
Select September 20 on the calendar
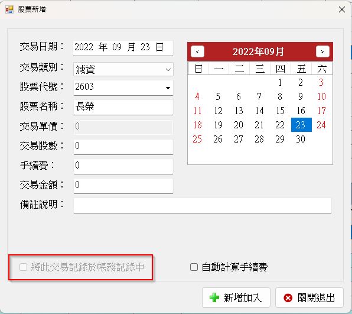click(239, 125)
